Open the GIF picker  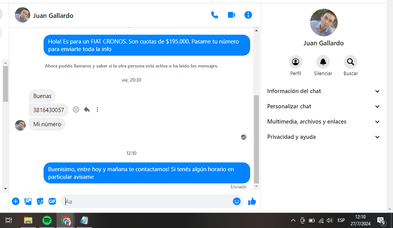click(52, 201)
